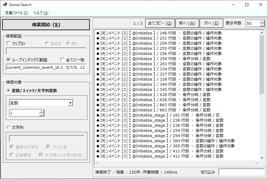Click inside the 絞り込み filter field
The width and height of the screenshot is (268, 179).
click(x=242, y=171)
